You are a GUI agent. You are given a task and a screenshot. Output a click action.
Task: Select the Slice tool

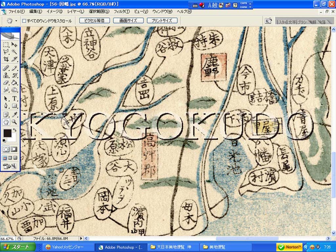tap(14, 59)
